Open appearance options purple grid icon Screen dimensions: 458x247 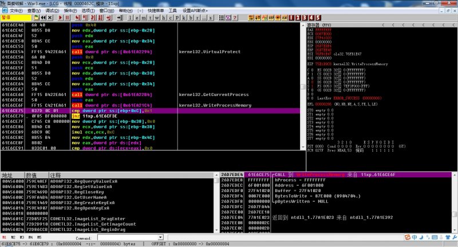point(228,18)
